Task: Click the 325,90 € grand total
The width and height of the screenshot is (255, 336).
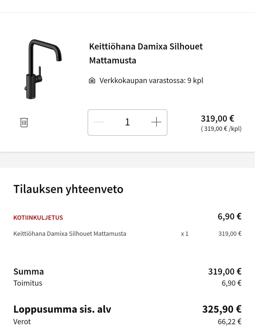Action: click(x=222, y=309)
